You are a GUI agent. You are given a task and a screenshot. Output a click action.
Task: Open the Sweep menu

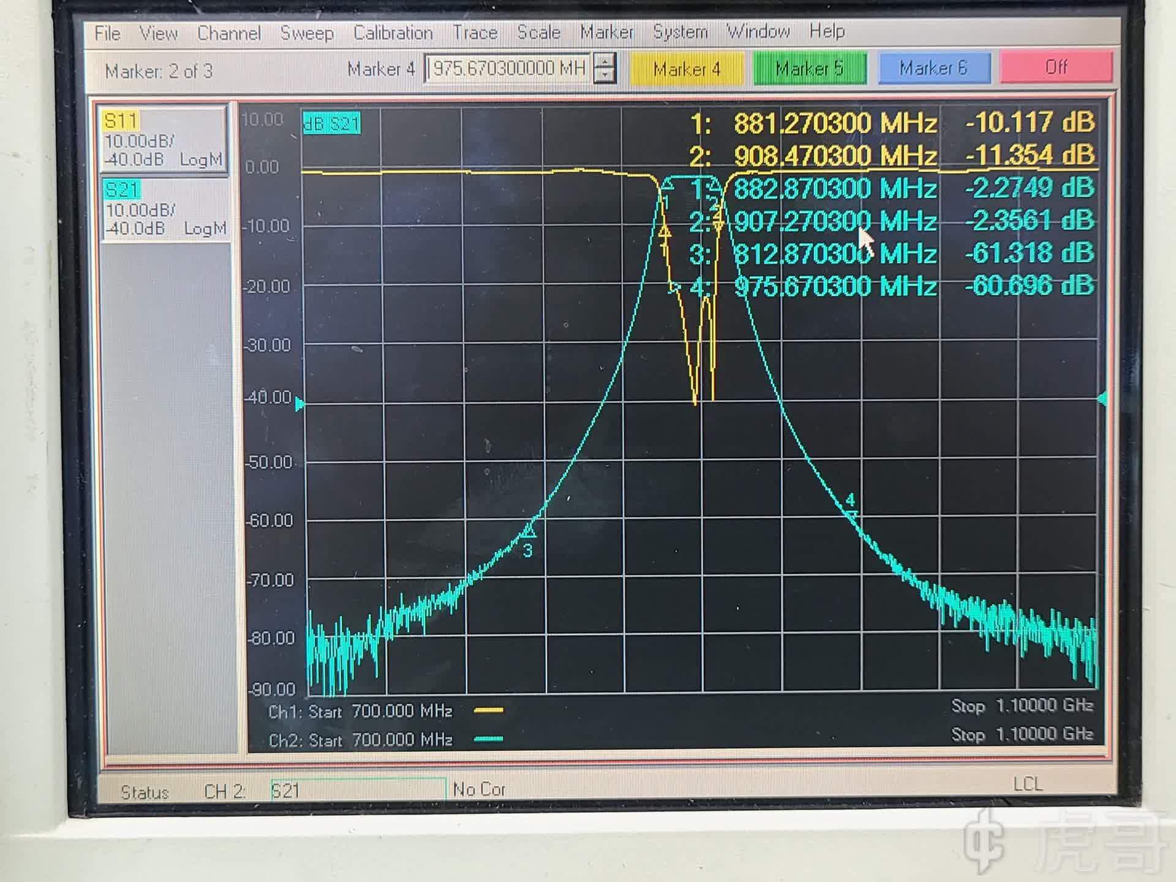(x=306, y=33)
